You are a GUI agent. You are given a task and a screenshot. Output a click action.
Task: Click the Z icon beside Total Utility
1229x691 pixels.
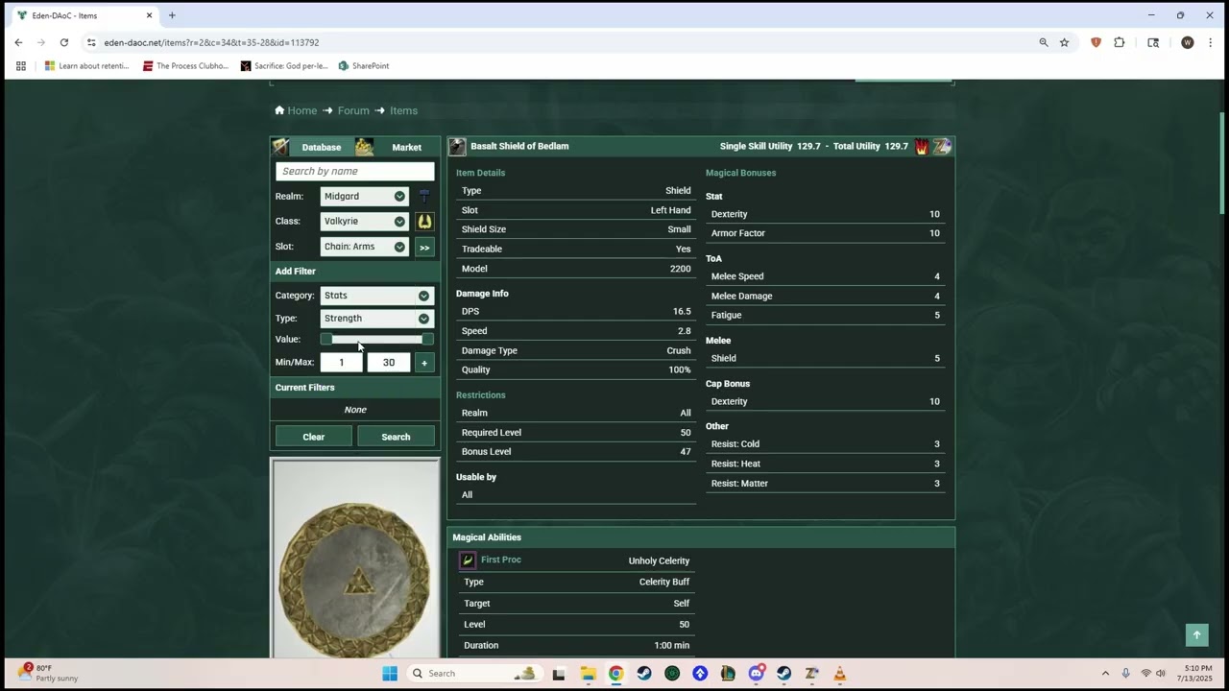click(x=942, y=147)
